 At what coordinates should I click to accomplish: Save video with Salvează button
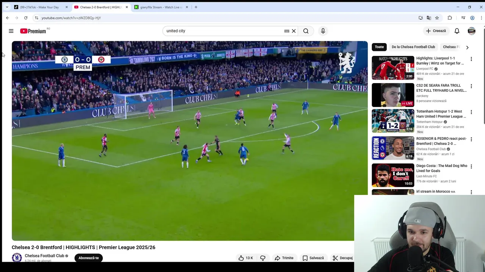(x=313, y=258)
